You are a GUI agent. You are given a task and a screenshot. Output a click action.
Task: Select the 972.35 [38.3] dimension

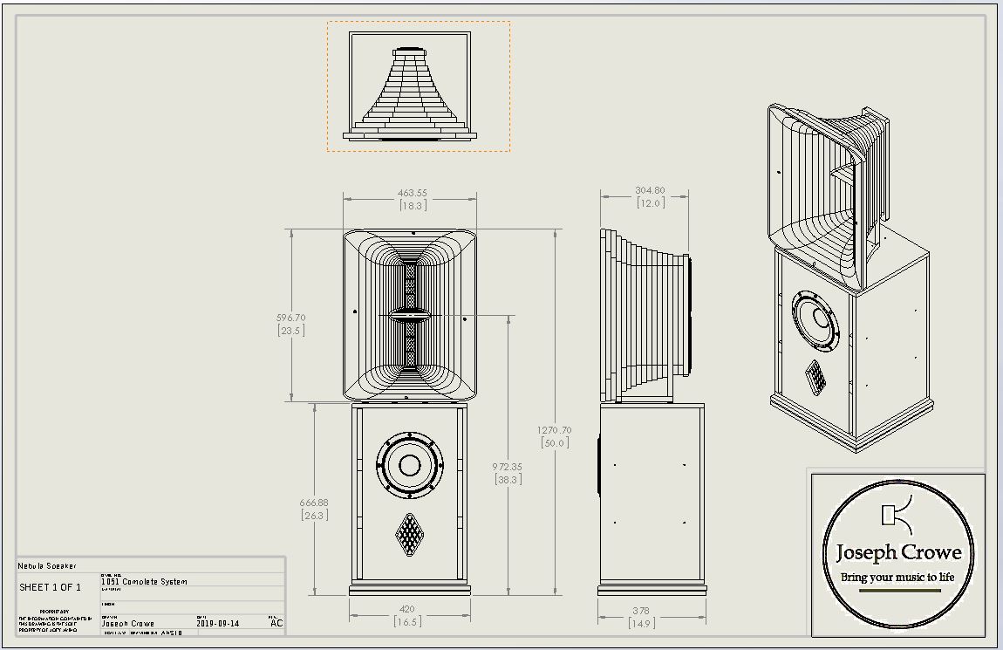[508, 473]
